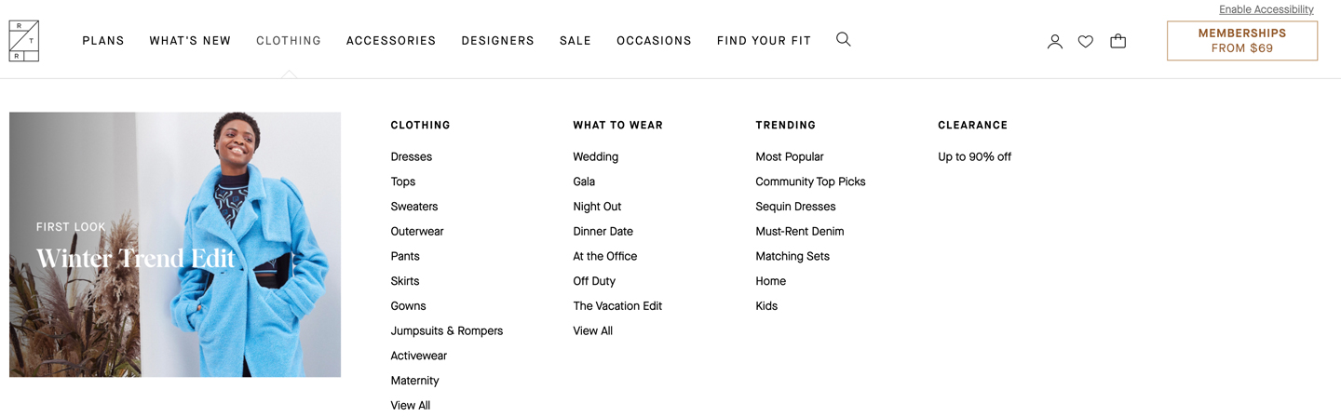Expand the Accessories navigation menu

(391, 41)
